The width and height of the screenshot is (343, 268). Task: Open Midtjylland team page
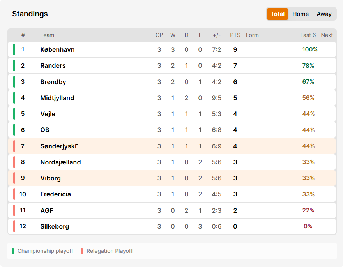click(57, 98)
